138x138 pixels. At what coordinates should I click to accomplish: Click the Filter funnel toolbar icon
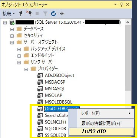(45, 14)
